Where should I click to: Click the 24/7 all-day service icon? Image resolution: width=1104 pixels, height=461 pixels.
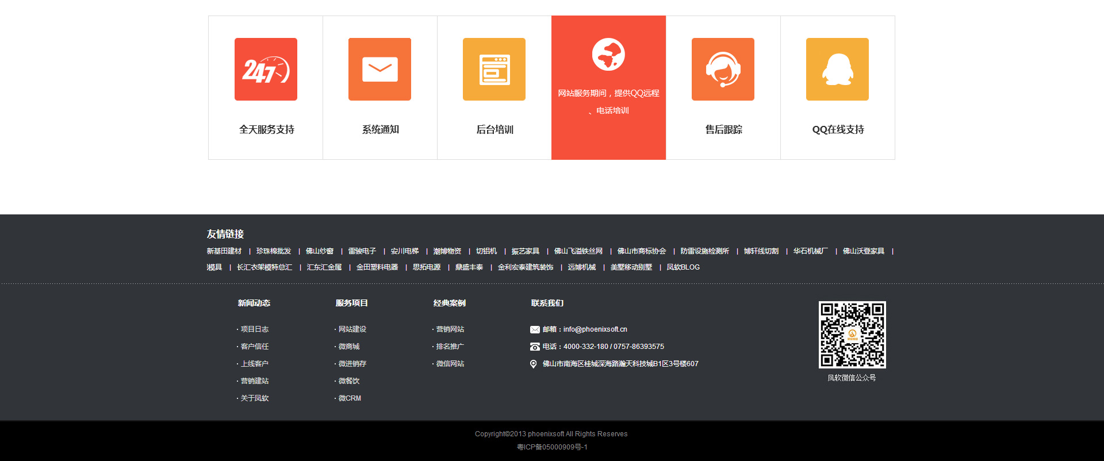tap(266, 70)
